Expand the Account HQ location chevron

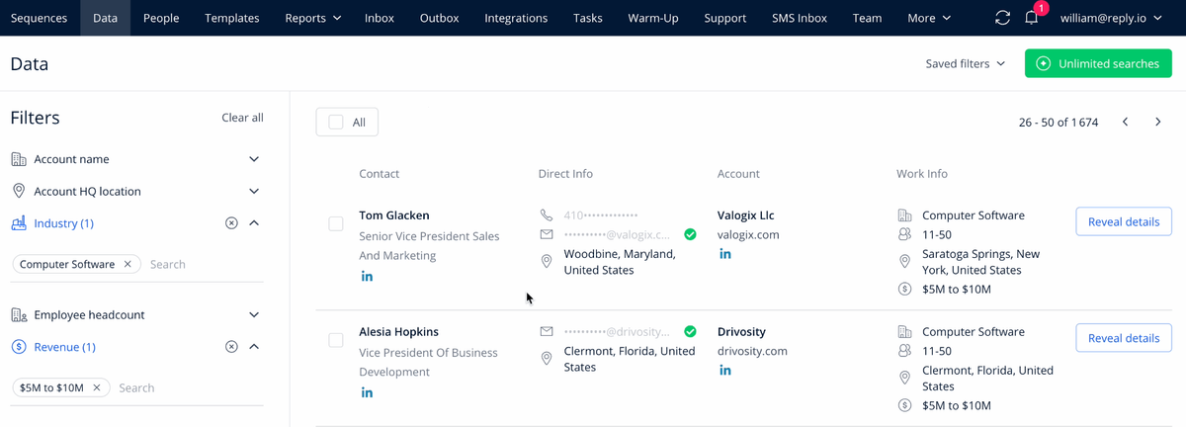click(x=254, y=191)
